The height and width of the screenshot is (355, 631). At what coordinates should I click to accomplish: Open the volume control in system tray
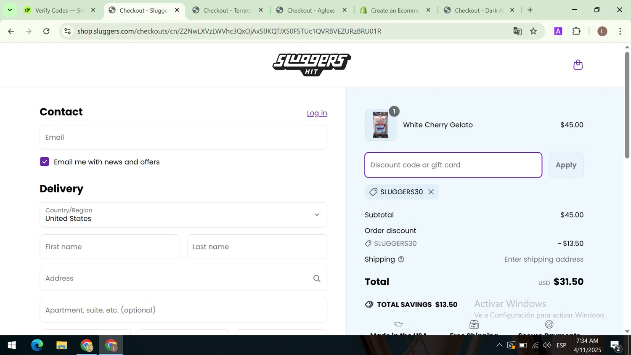point(547,346)
